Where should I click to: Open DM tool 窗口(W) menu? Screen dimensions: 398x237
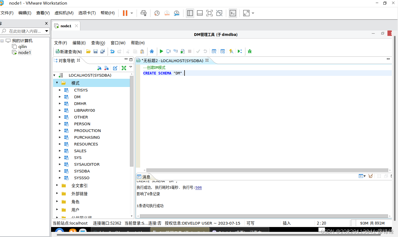click(118, 43)
